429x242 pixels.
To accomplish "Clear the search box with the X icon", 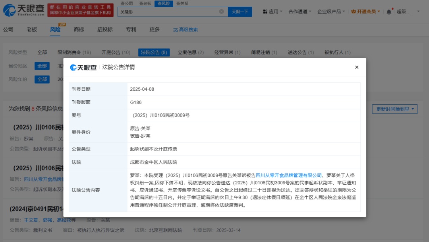I will coord(221,12).
